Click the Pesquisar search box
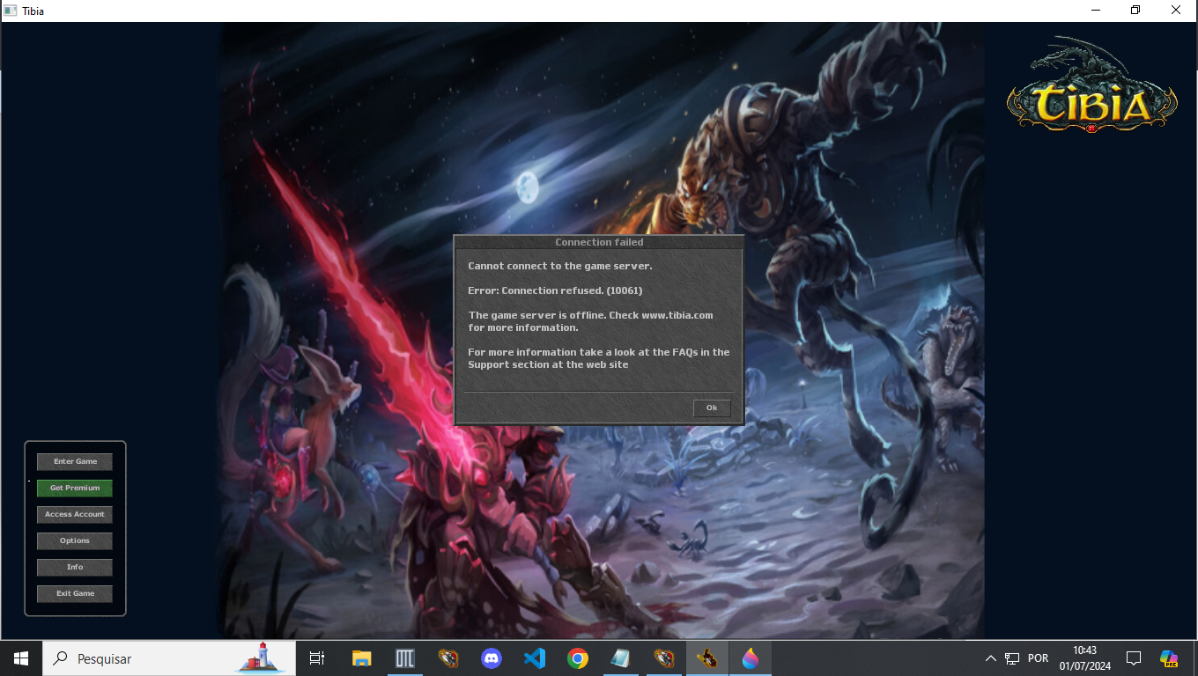Screen dimensions: 1198x676 pos(169,658)
